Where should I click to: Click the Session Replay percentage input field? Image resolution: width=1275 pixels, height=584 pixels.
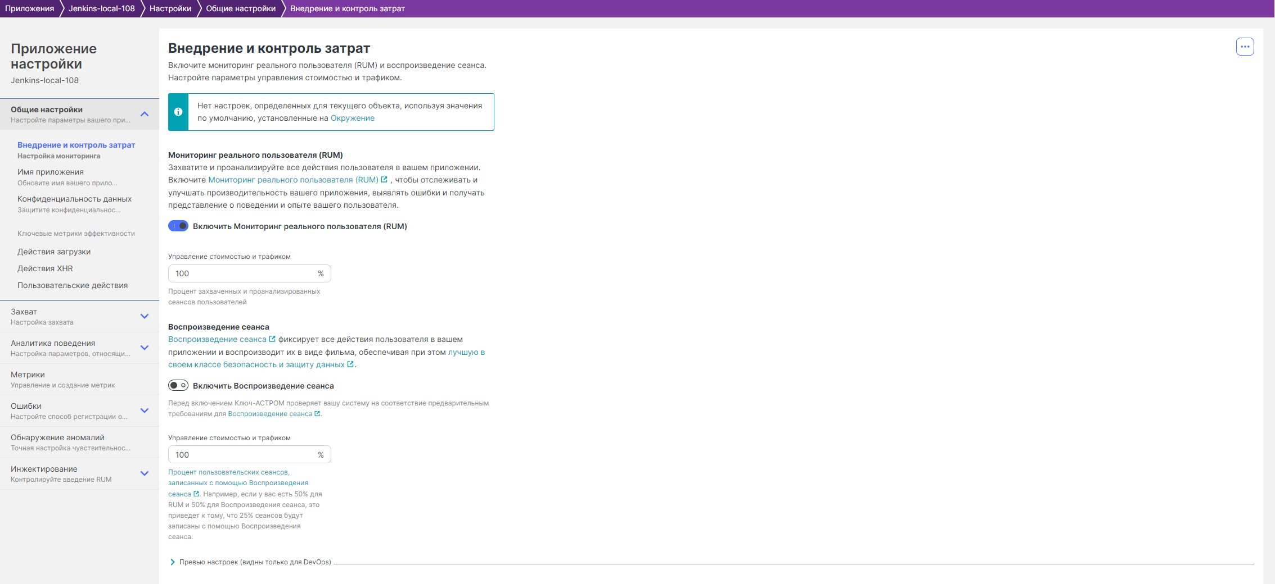tap(243, 455)
